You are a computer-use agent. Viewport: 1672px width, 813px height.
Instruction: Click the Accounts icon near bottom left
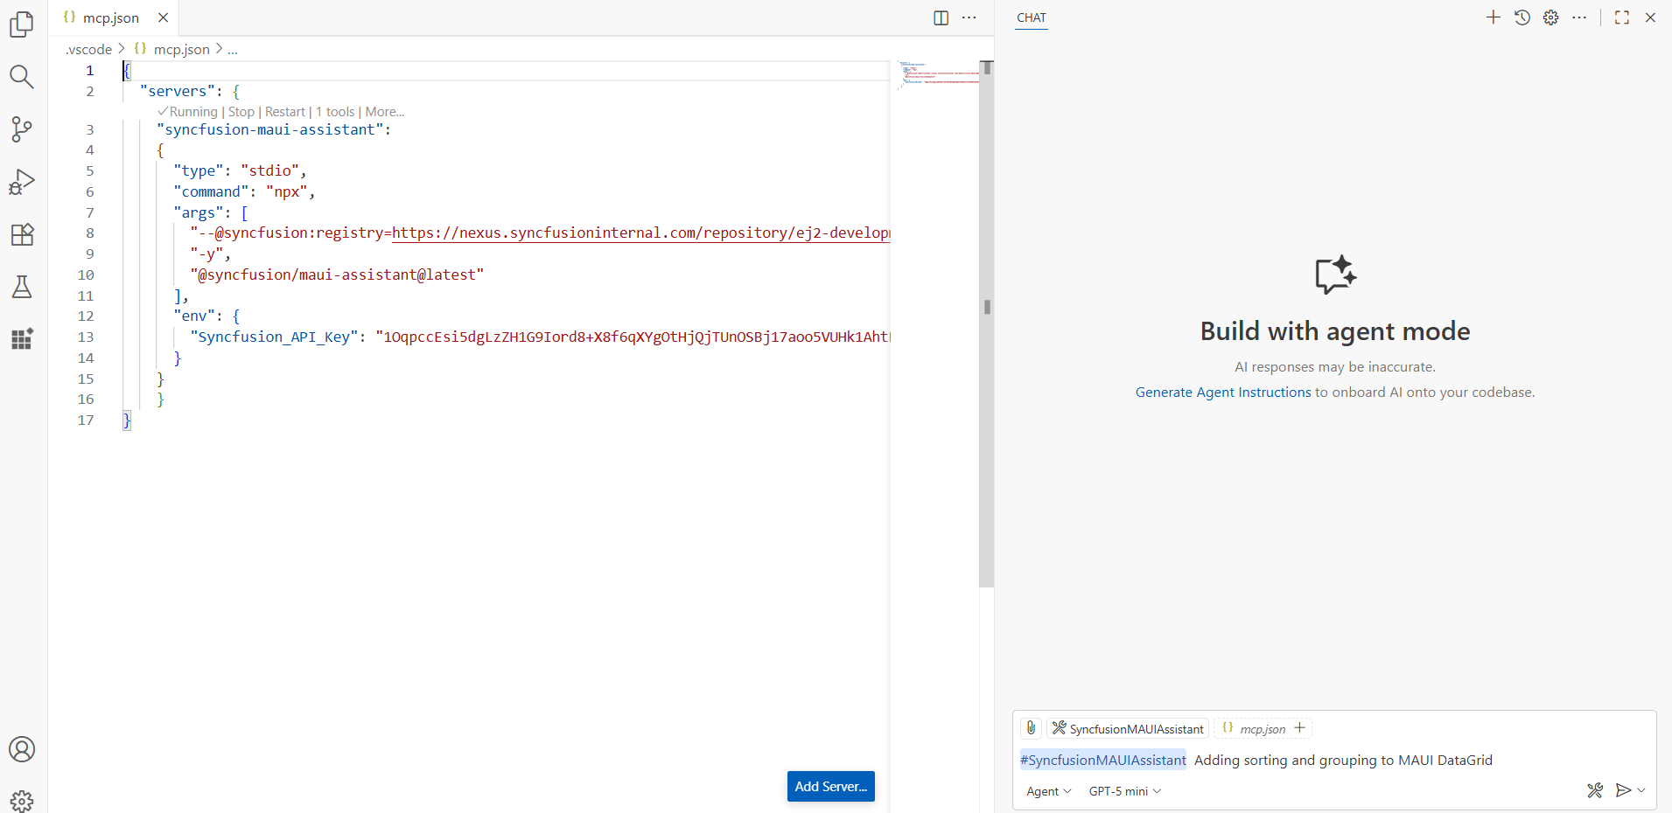[x=21, y=749]
